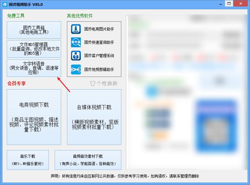Select 电商视频下载 download panel

point(34,117)
